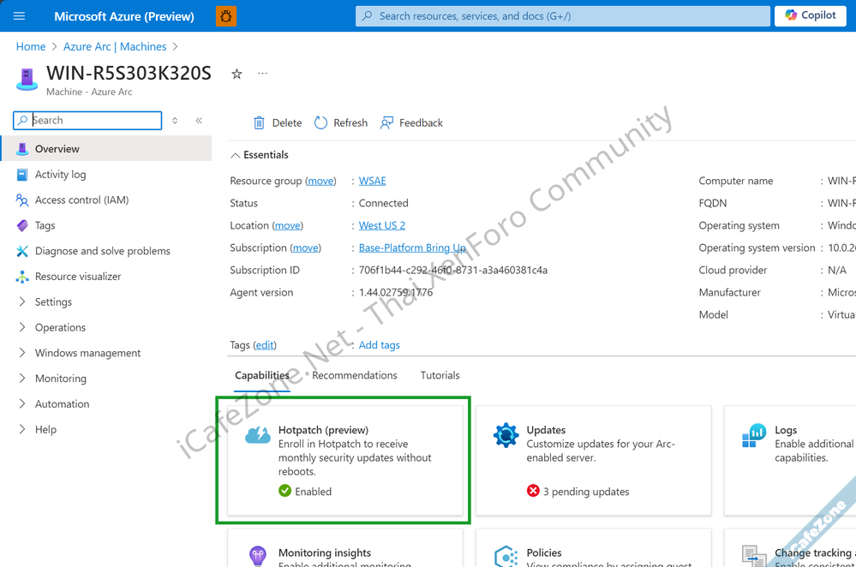
Task: Open the Hotpatch (preview) capability card
Action: pos(343,459)
